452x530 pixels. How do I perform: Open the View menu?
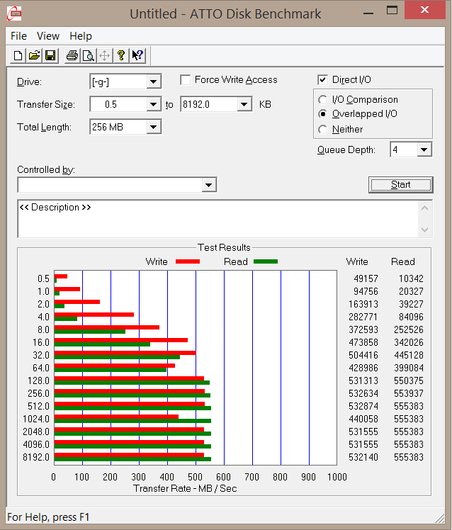[x=48, y=36]
